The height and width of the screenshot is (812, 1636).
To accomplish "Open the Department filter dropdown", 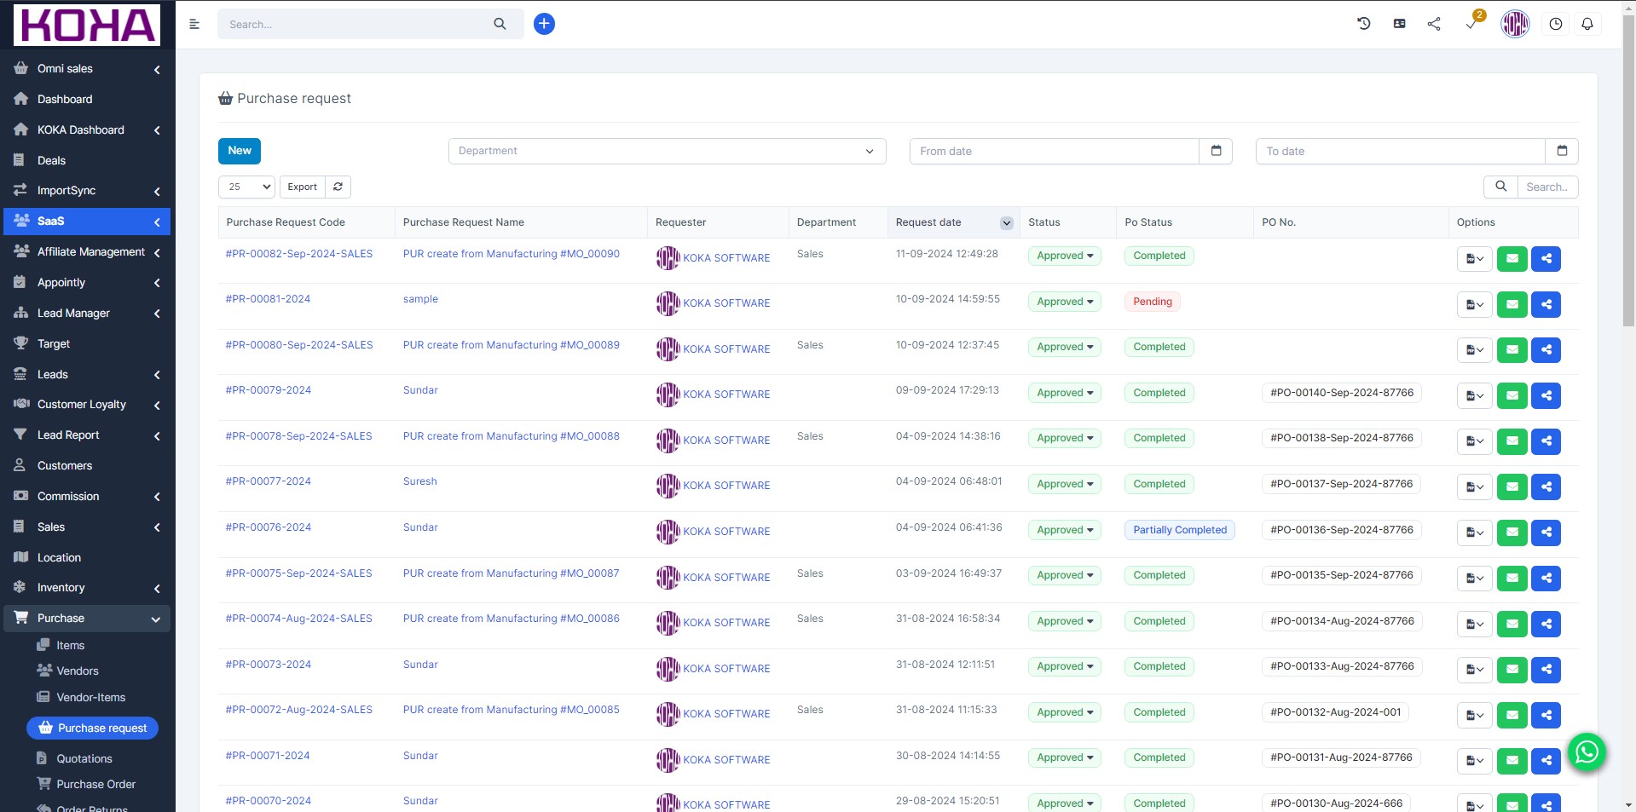I will pyautogui.click(x=667, y=151).
